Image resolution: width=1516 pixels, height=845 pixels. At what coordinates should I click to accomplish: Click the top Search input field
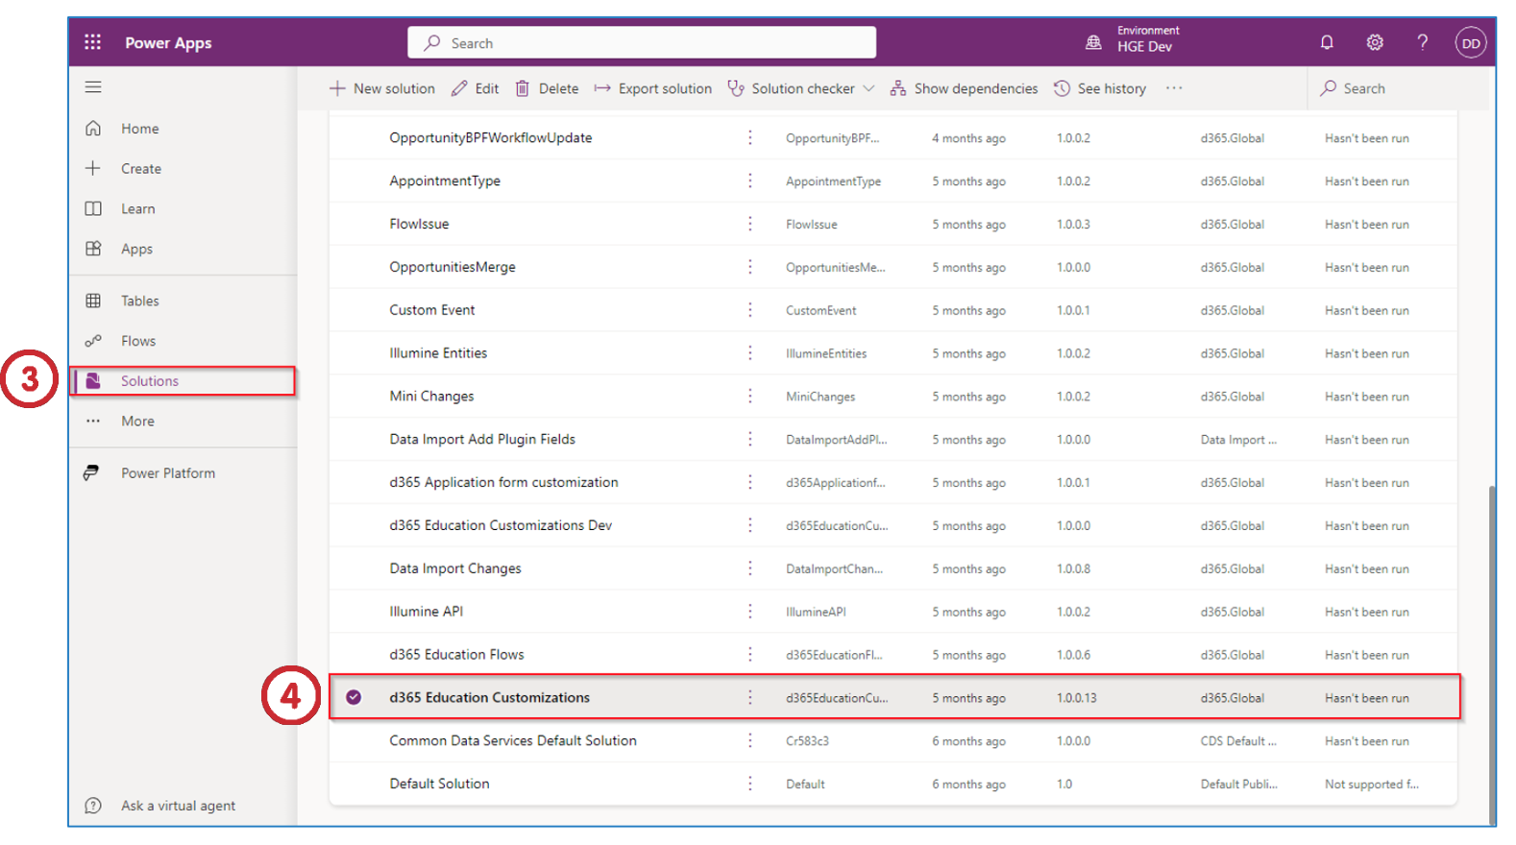coord(642,43)
